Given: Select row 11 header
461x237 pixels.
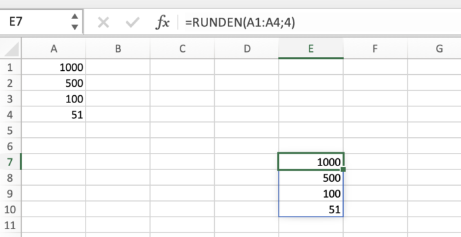Looking at the screenshot, I should click(x=11, y=225).
